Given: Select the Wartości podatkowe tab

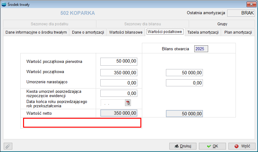Looking at the screenshot, I should [165, 32].
